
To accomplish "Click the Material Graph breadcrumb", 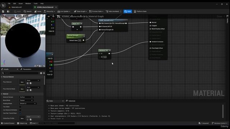I will click(96, 16).
